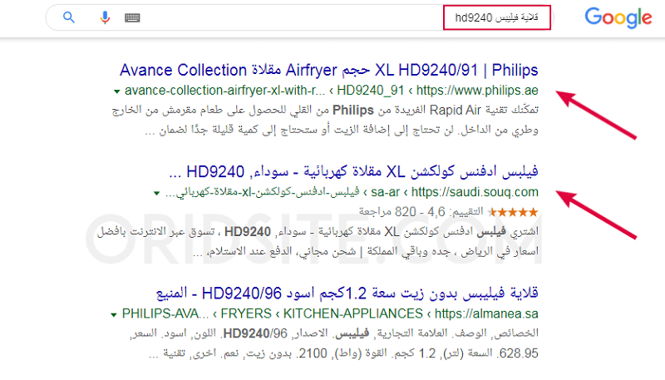Expand dropdown arrow beside philips.ae URL
Image resolution: width=665 pixels, height=380 pixels.
[116, 91]
